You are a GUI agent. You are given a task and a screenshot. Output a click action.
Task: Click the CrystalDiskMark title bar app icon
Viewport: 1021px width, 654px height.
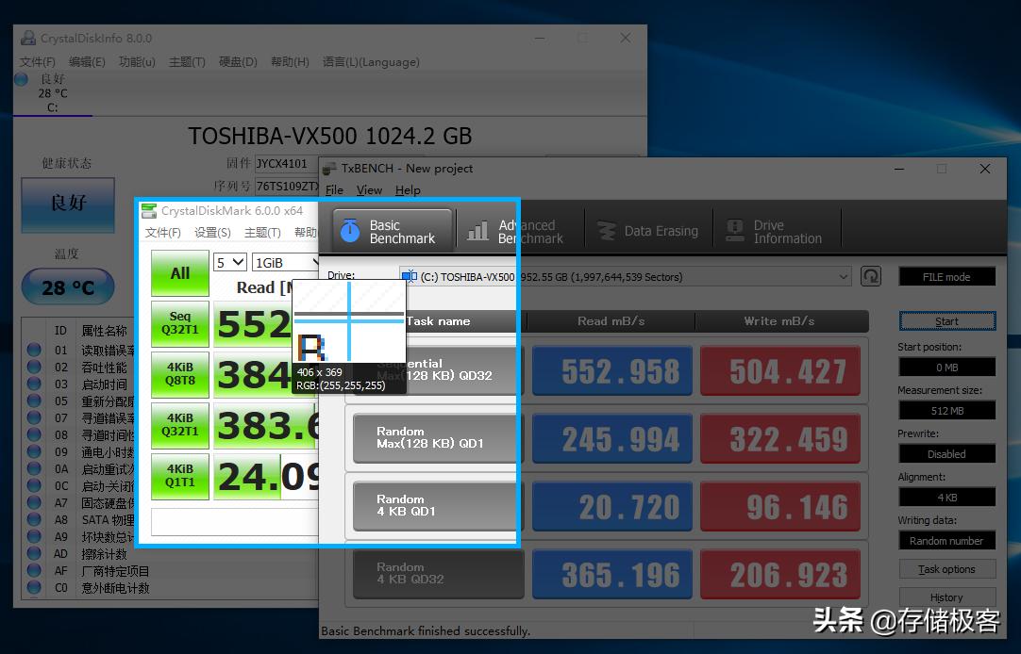point(149,211)
